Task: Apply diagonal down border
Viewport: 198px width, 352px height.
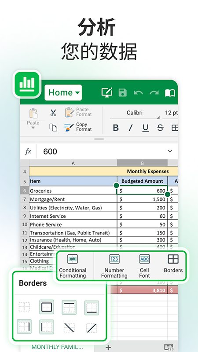Action: (x=69, y=328)
